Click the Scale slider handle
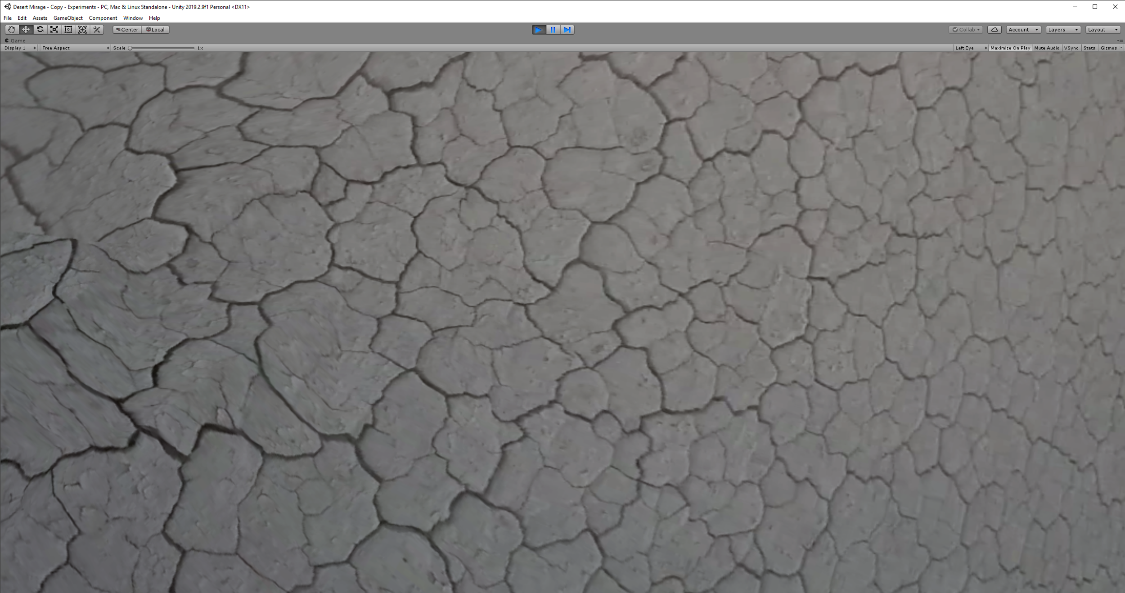 (130, 48)
